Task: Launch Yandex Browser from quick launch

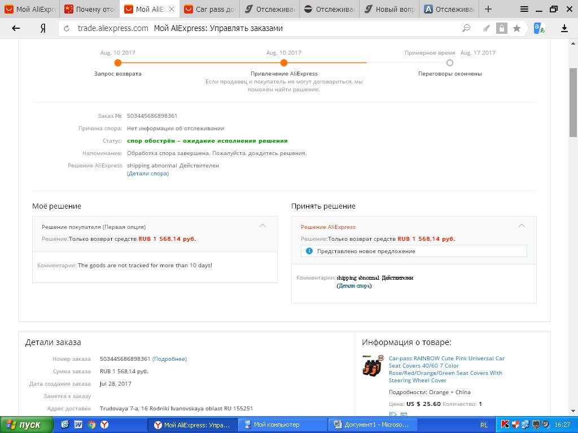Action: click(x=104, y=425)
